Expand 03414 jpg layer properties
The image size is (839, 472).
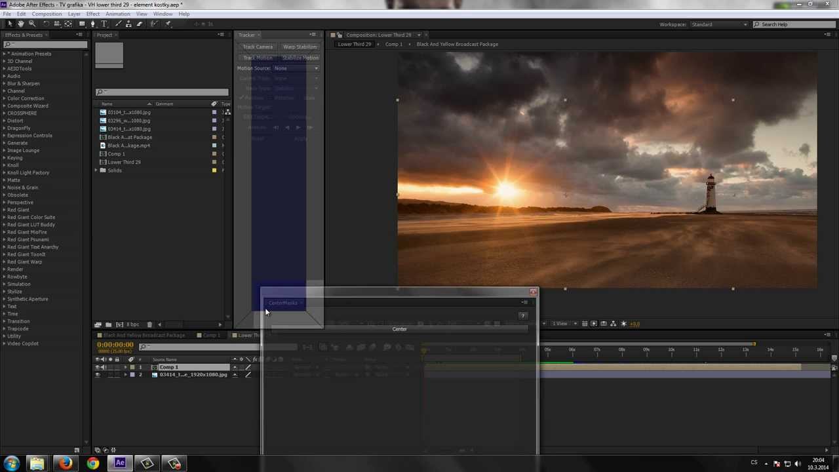[125, 375]
